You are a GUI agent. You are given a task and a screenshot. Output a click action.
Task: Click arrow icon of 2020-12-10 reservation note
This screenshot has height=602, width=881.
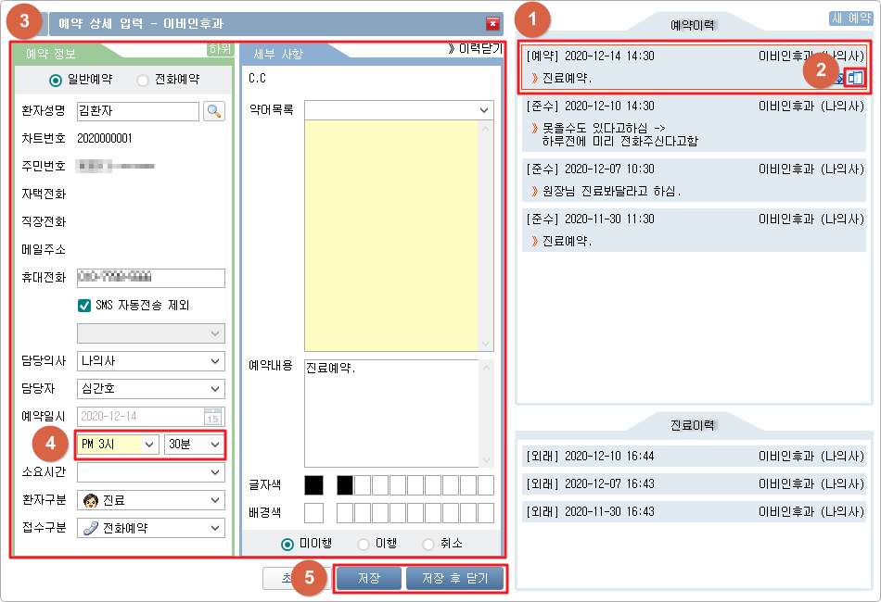coord(534,128)
